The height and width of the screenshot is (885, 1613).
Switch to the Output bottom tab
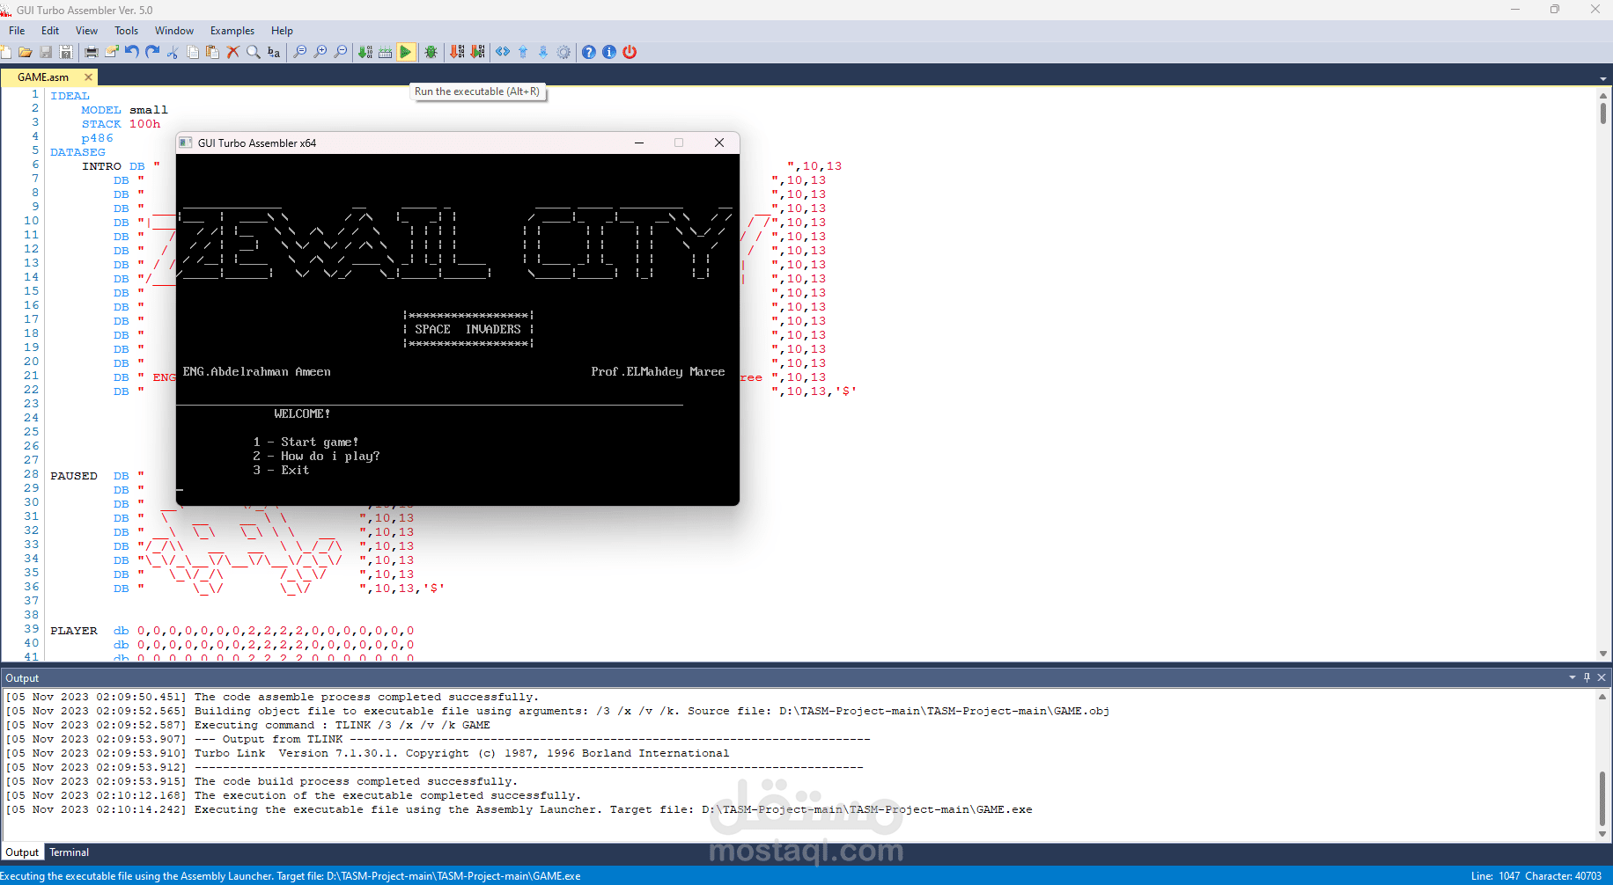[x=22, y=852]
